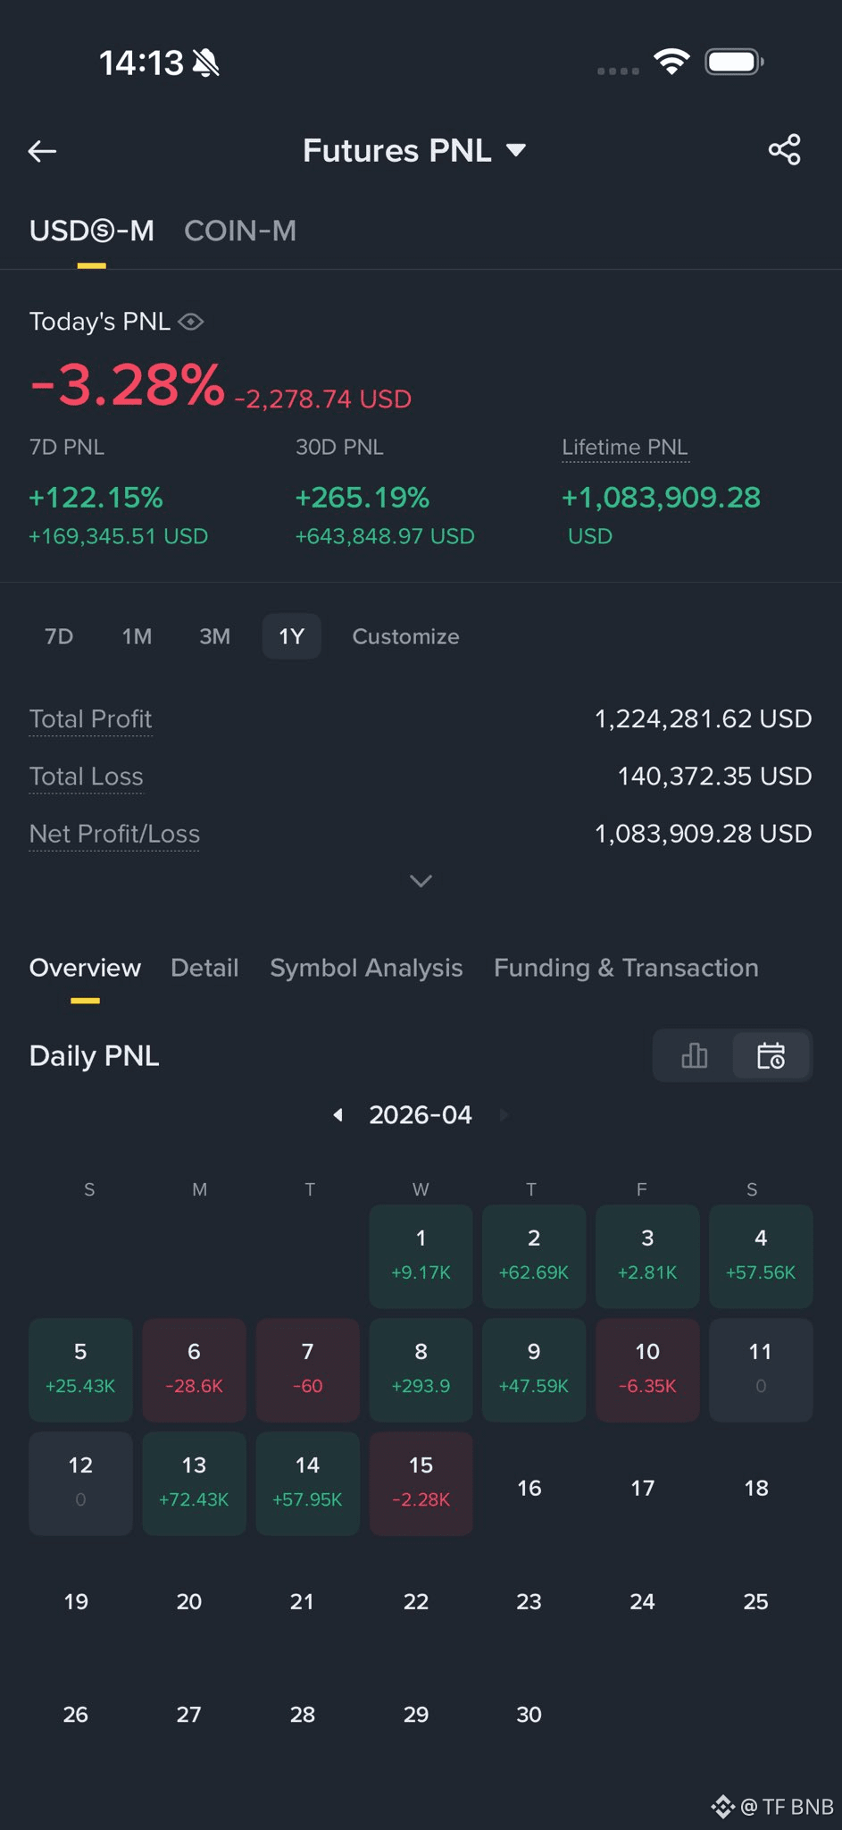
Task: Tap the Lifetime PNL label
Action: click(x=625, y=447)
